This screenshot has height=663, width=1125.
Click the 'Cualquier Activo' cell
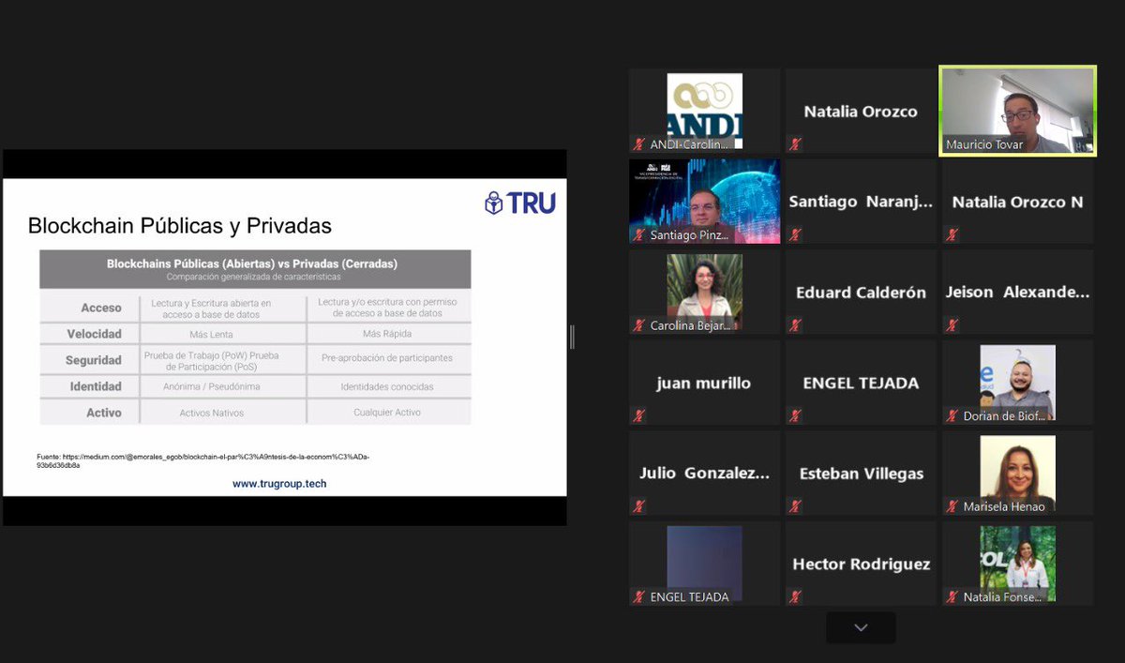[387, 414]
